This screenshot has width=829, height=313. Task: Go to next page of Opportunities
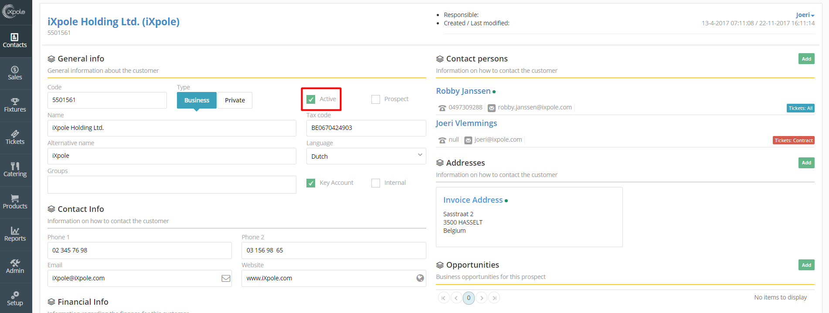point(481,298)
